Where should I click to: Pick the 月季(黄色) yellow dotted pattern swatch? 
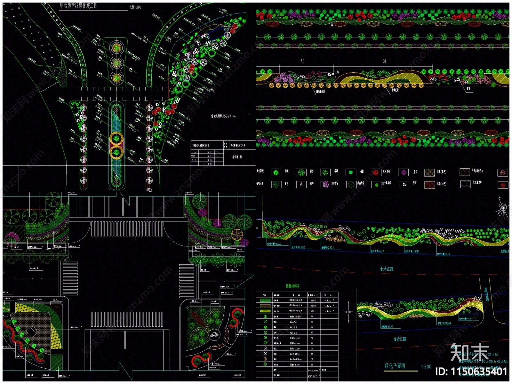[x=429, y=172]
